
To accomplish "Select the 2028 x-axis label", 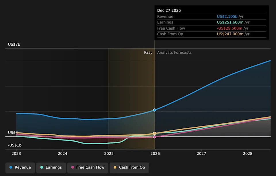I will tap(248, 154).
